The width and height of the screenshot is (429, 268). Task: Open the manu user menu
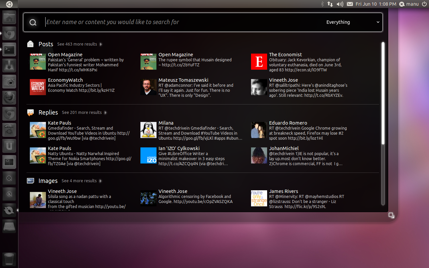coord(409,4)
